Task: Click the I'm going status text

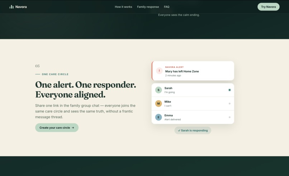Action: coord(170,92)
